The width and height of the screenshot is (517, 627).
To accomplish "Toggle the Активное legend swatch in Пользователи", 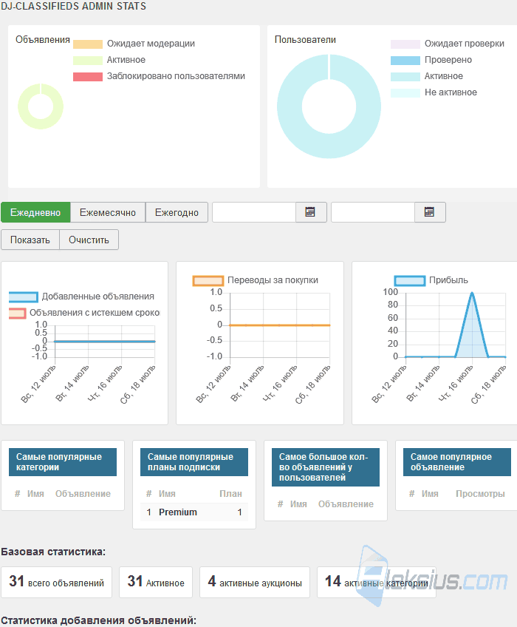I will tap(405, 77).
